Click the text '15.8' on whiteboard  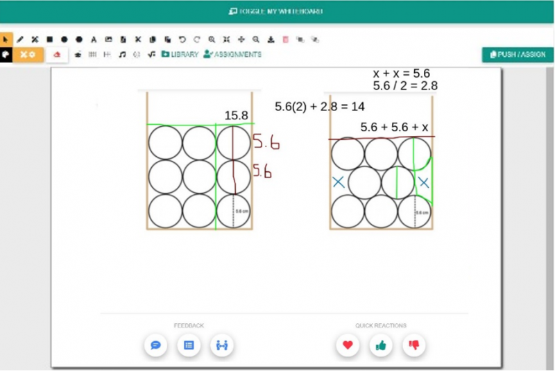coord(237,115)
